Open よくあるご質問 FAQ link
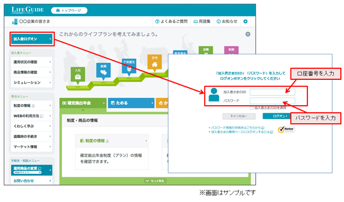Image resolution: width=344 pixels, height=202 pixels. (x=171, y=22)
